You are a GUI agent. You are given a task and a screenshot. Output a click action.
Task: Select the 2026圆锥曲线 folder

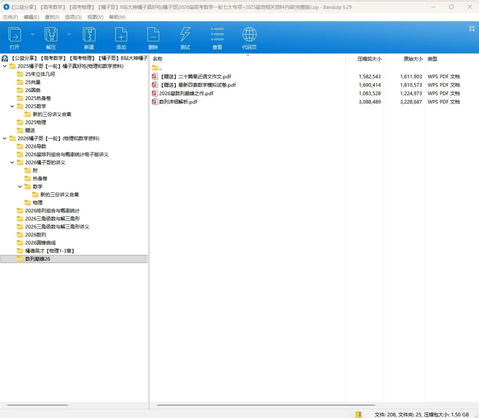(36, 243)
